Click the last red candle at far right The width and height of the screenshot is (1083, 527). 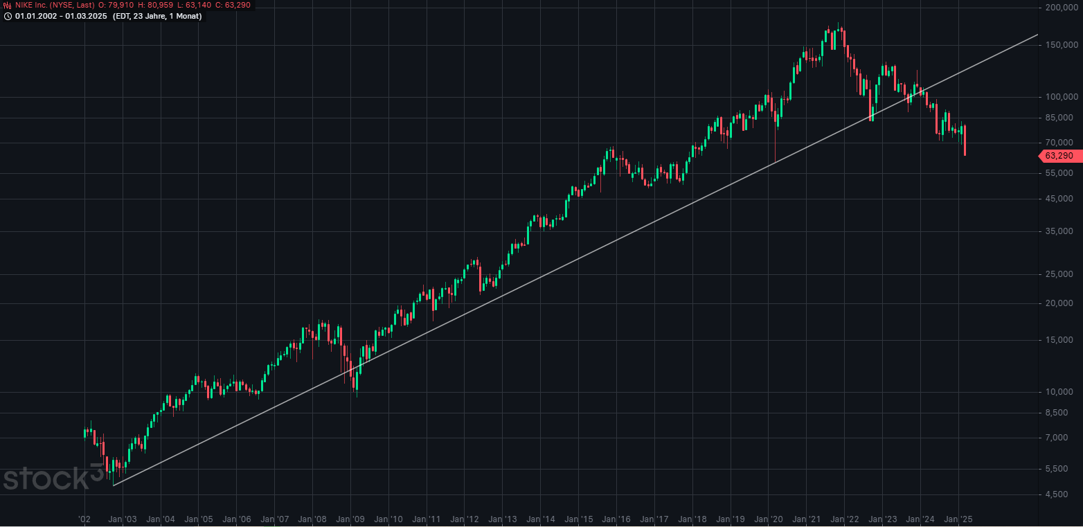(x=965, y=141)
